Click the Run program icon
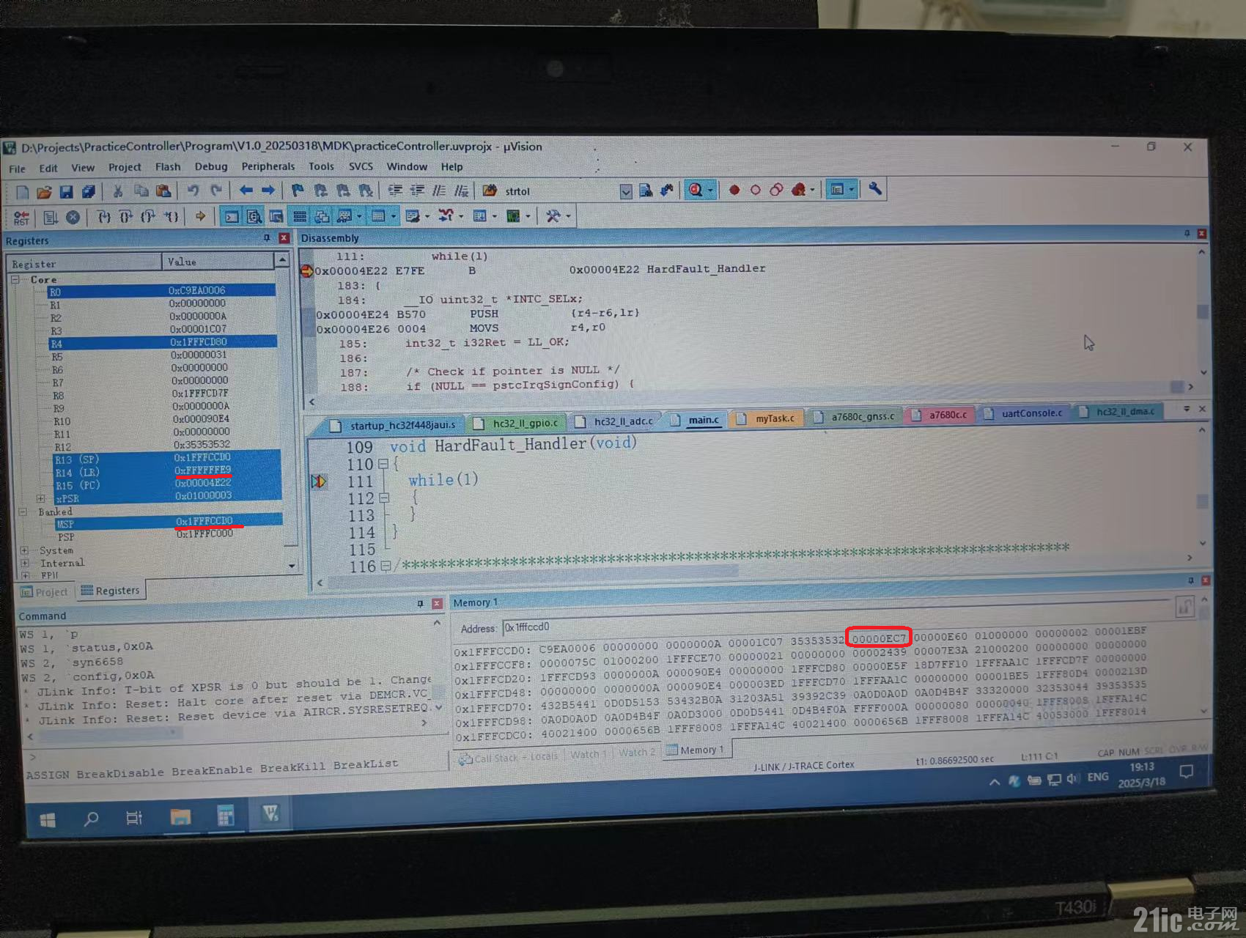 tap(50, 218)
